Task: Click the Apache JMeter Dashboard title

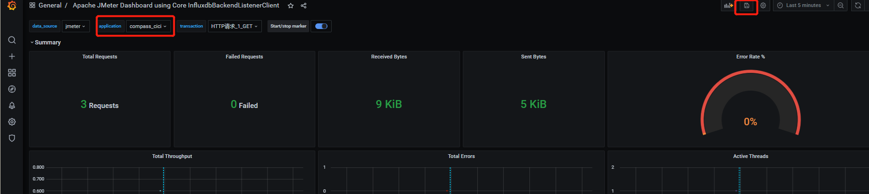Action: click(x=176, y=6)
